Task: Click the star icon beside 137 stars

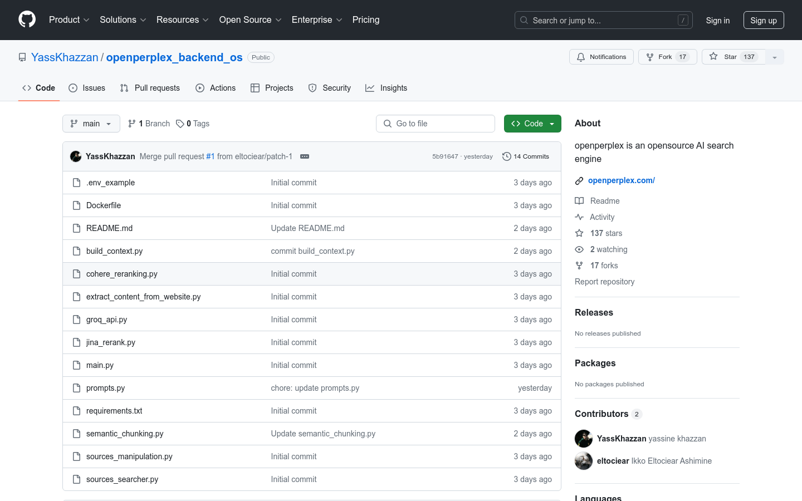Action: pos(579,233)
